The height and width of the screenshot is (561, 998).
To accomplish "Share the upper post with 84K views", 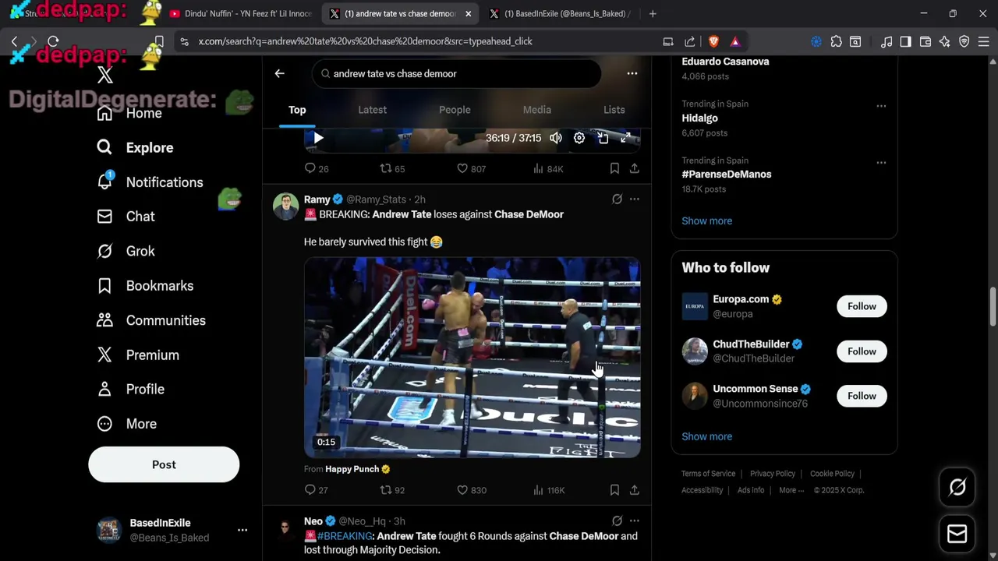I will [635, 168].
